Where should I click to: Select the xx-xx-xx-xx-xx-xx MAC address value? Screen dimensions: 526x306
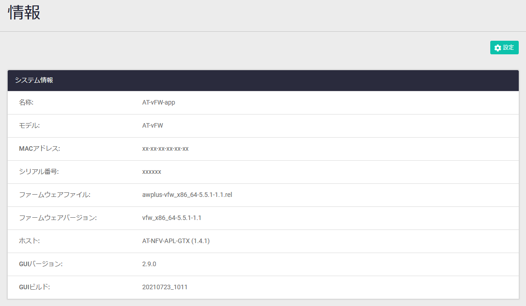(166, 148)
